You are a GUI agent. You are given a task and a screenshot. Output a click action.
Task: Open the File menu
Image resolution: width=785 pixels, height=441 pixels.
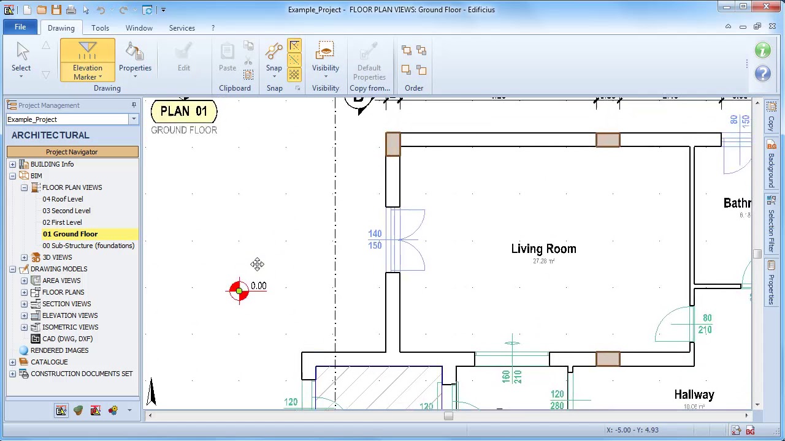(x=20, y=28)
